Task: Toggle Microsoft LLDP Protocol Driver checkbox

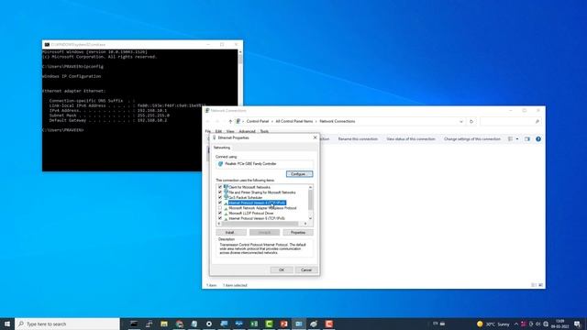Action: click(x=220, y=214)
